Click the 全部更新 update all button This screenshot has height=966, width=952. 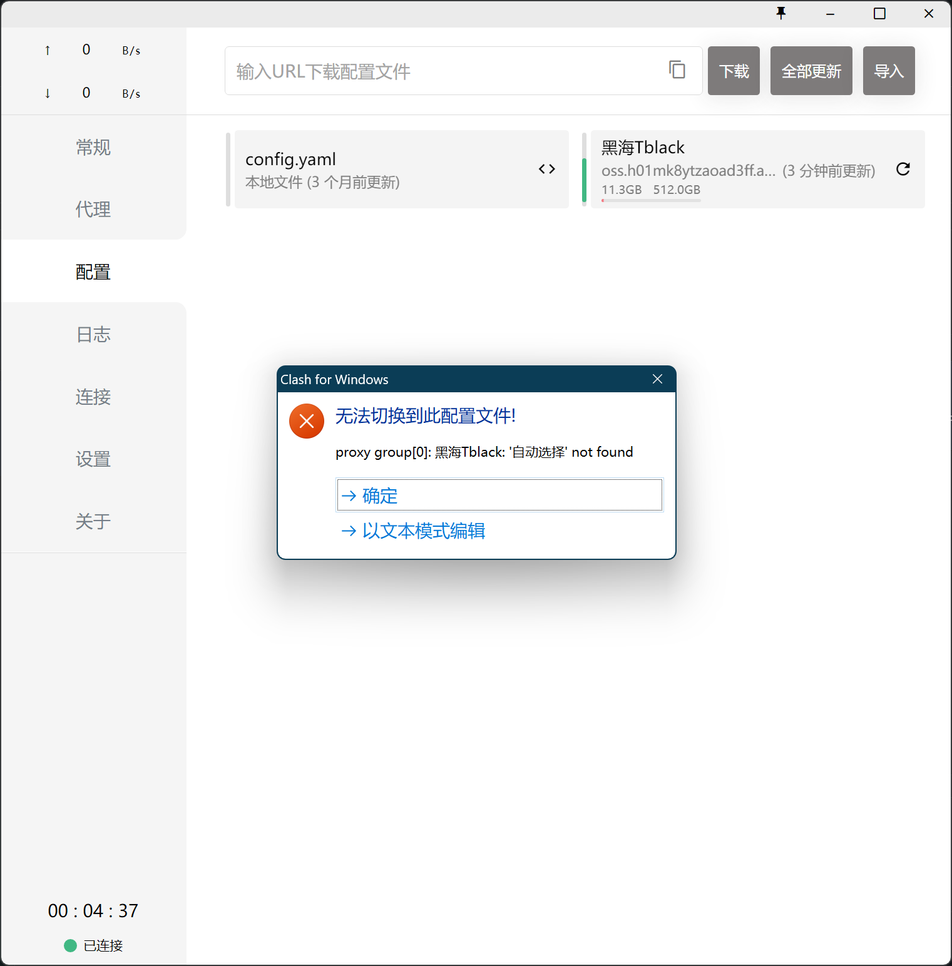pyautogui.click(x=811, y=71)
